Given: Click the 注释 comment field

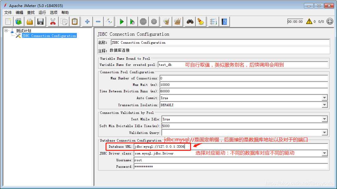Looking at the screenshot, I should click(x=219, y=50).
